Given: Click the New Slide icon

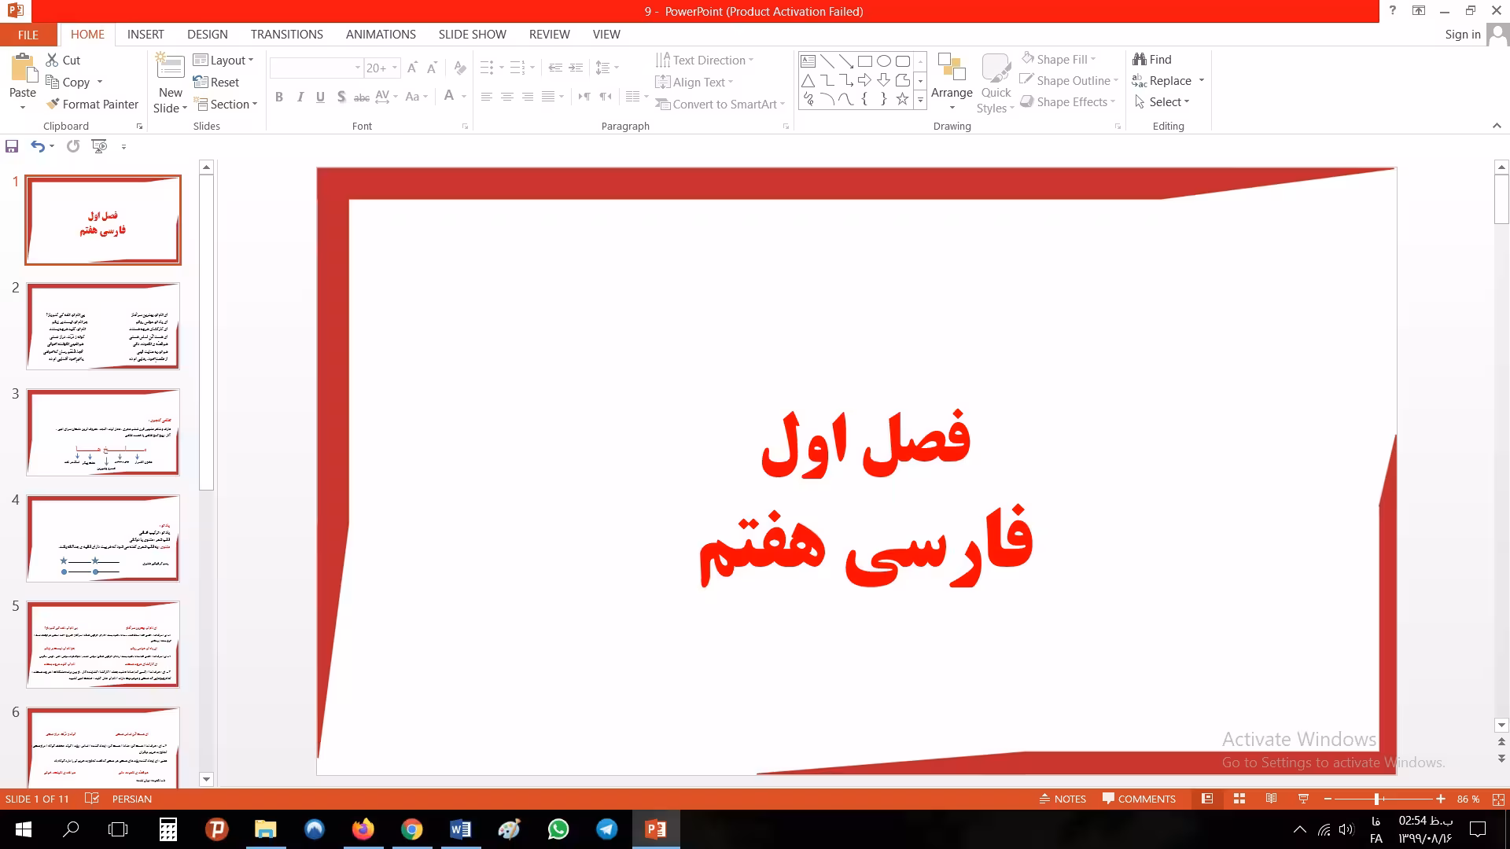Looking at the screenshot, I should pos(170,68).
